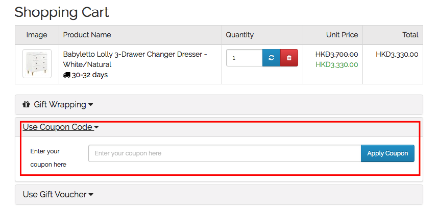Toggle the Gift Wrapping section heading

(60, 105)
